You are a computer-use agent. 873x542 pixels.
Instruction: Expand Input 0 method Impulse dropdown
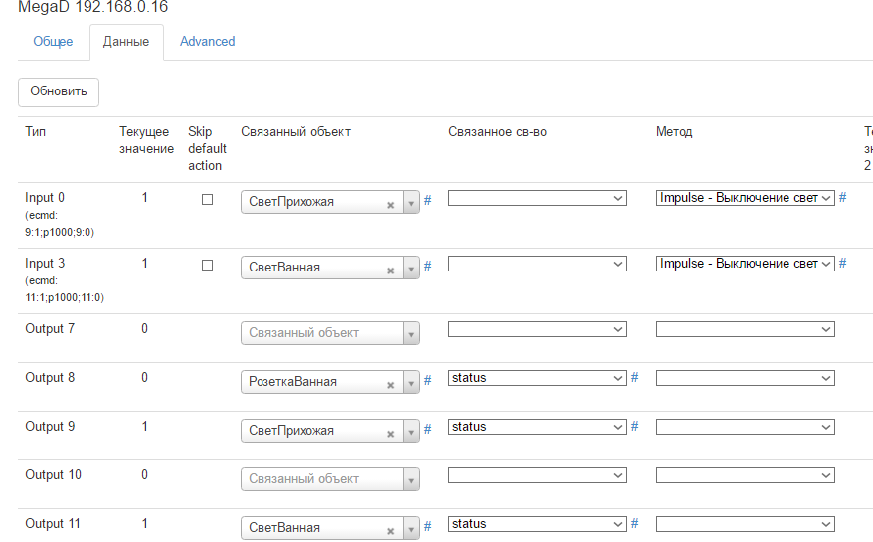(745, 198)
